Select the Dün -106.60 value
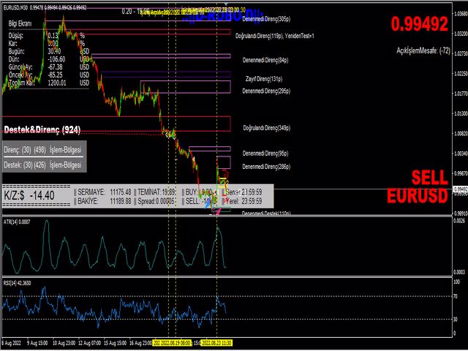The height and width of the screenshot is (351, 468). (x=56, y=59)
